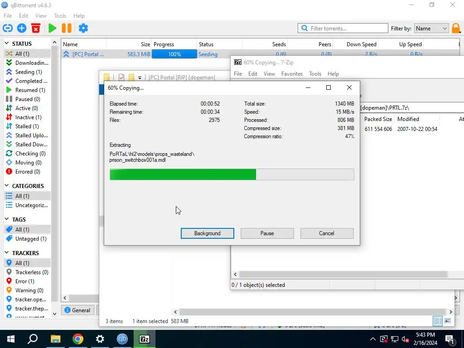
Task: Open qBittorrent View menu
Action: [41, 16]
